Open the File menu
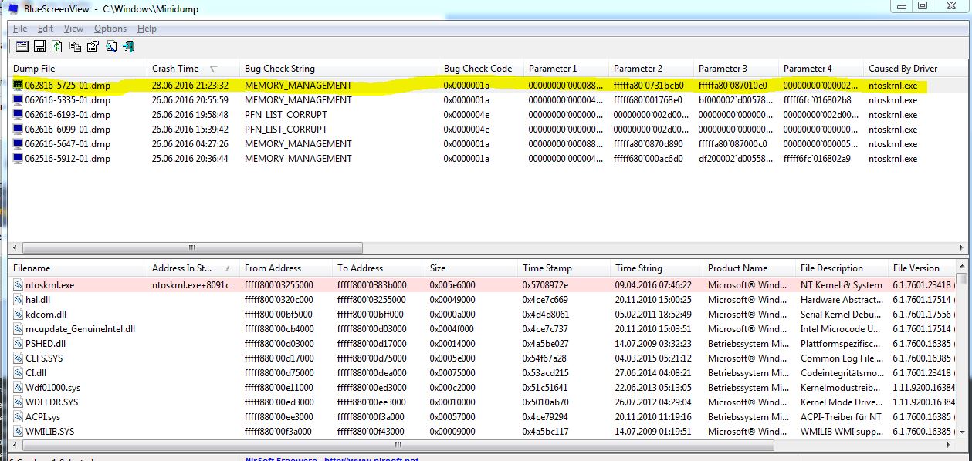Screen dimensions: 972x461 pyautogui.click(x=20, y=29)
